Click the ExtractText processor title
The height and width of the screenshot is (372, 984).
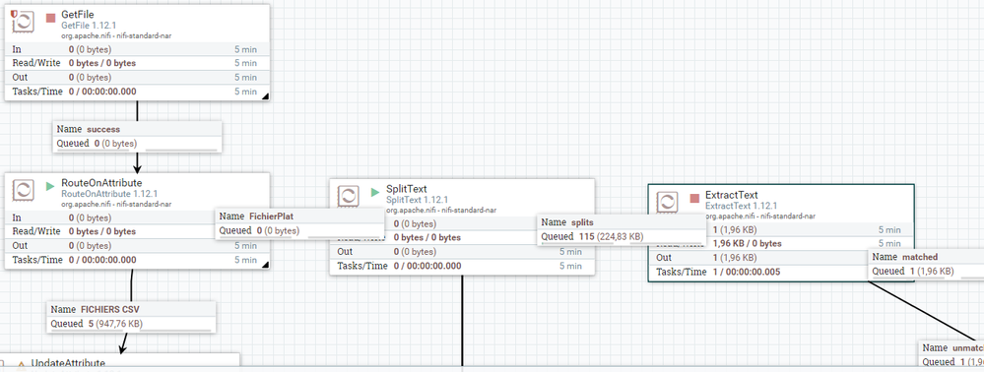click(732, 195)
